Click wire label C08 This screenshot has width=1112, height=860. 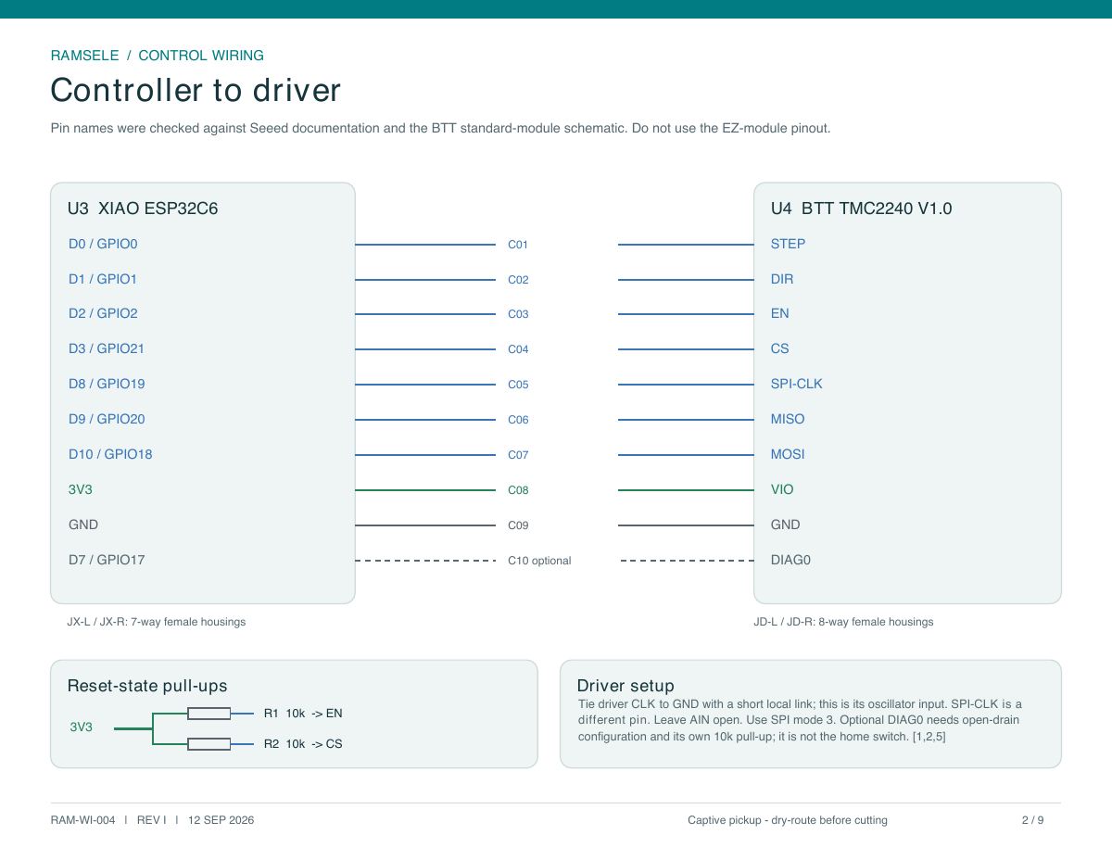518,490
